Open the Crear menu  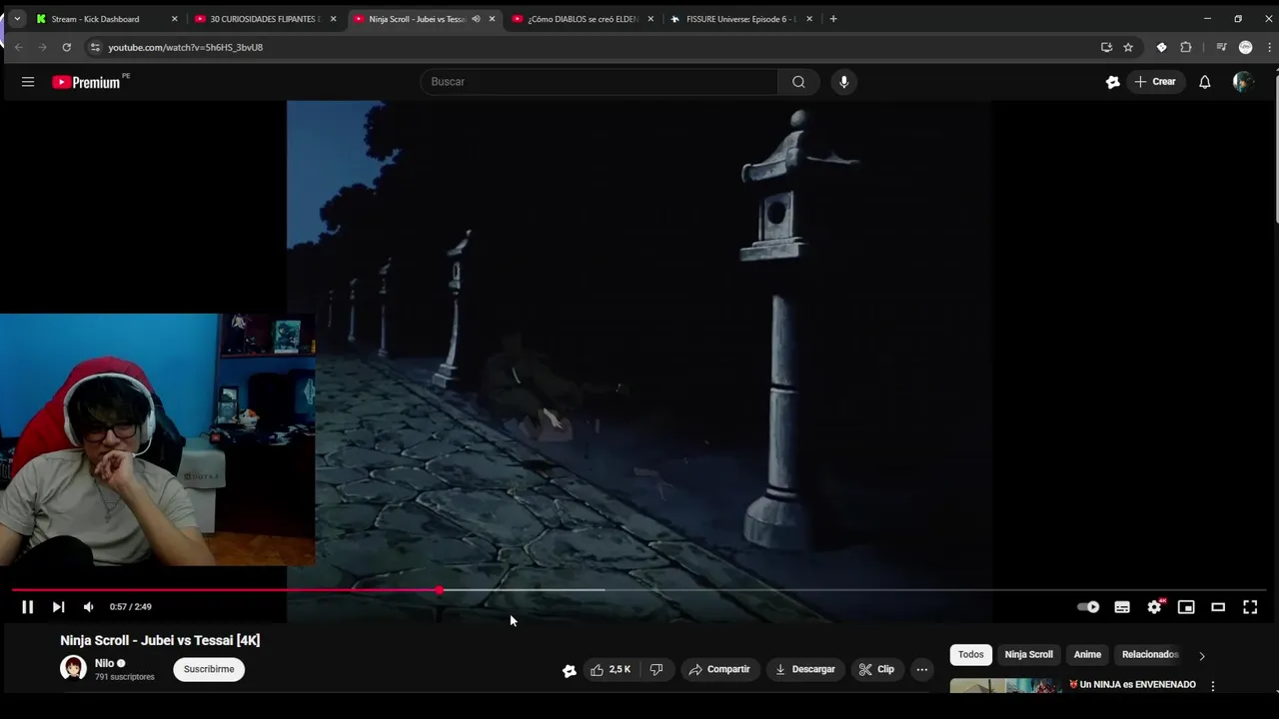1156,82
